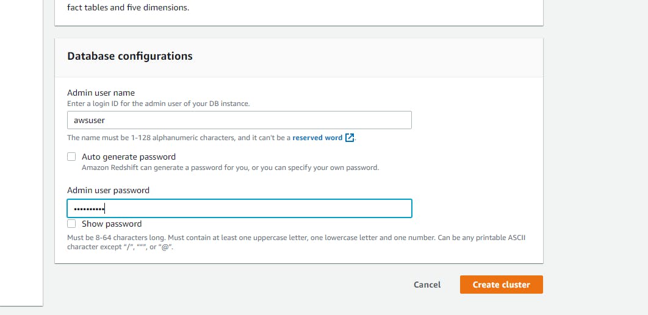Select the Database configurations heading
This screenshot has width=648, height=315.
[x=129, y=56]
